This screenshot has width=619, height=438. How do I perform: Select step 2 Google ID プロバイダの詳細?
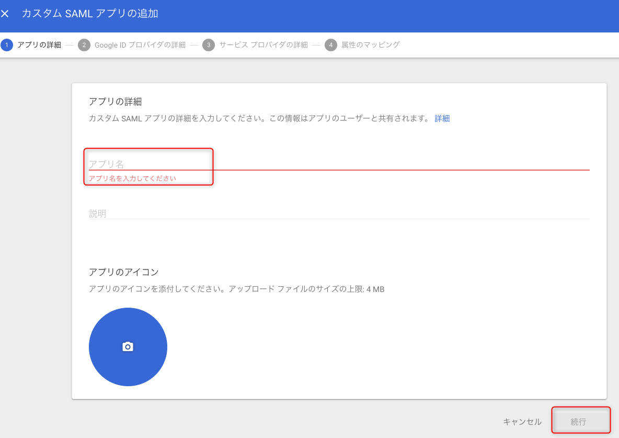coord(132,45)
